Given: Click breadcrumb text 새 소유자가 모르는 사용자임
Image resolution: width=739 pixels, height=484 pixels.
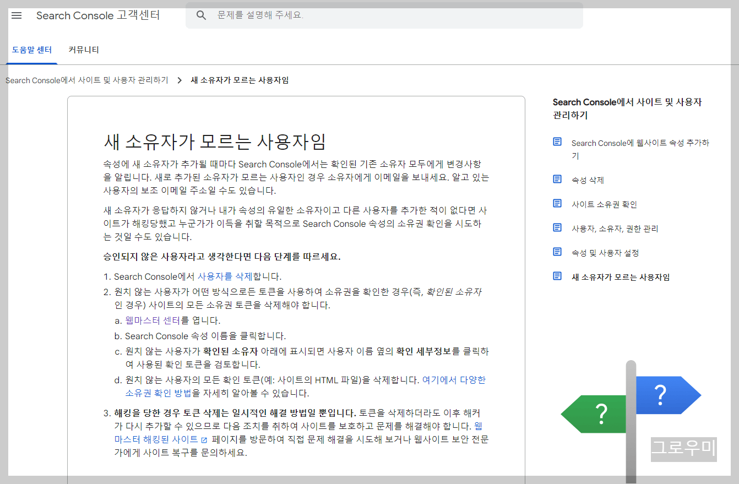Looking at the screenshot, I should (x=240, y=80).
